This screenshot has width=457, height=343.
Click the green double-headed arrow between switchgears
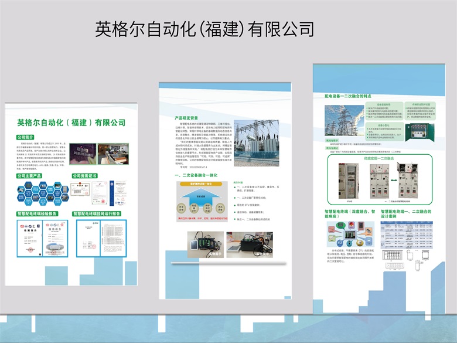click(394, 180)
